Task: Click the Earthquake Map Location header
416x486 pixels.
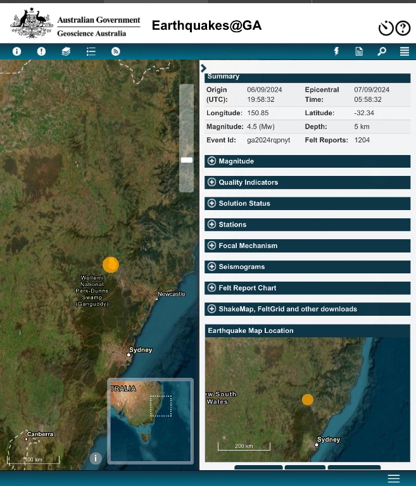Action: coord(308,331)
